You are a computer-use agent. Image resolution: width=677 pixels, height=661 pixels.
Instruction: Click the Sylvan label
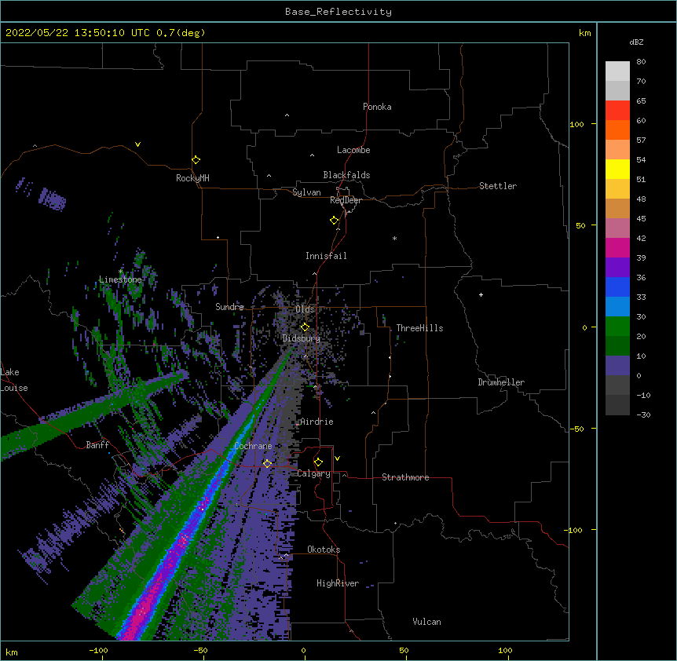306,192
